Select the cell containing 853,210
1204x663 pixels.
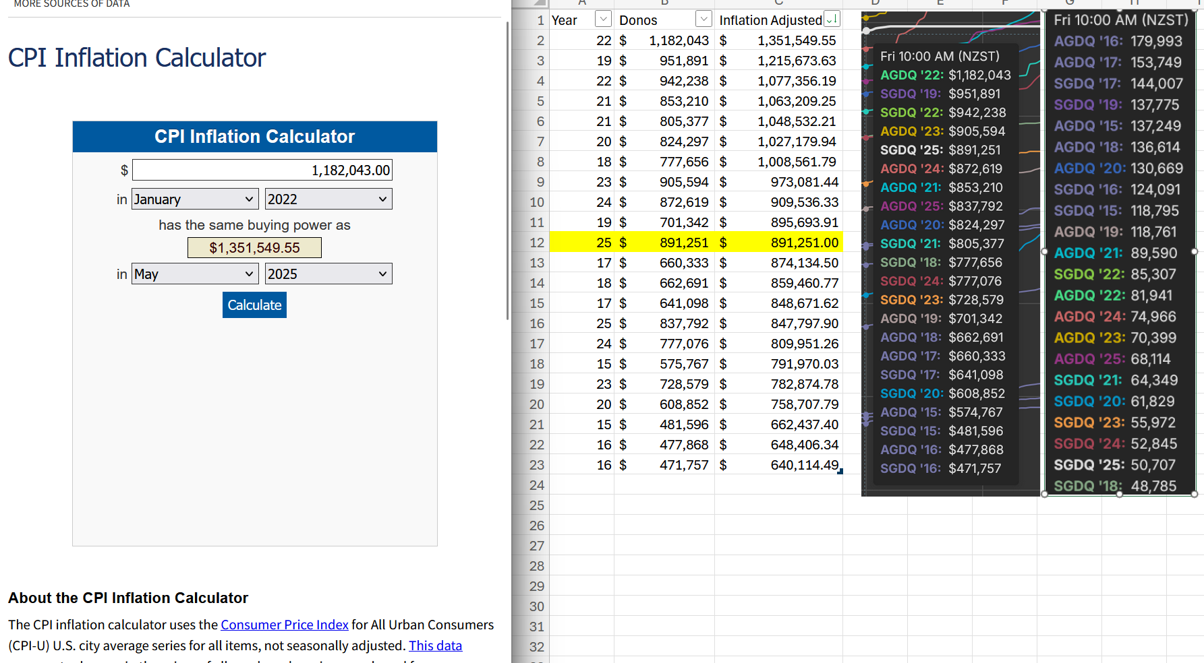pyautogui.click(x=664, y=101)
